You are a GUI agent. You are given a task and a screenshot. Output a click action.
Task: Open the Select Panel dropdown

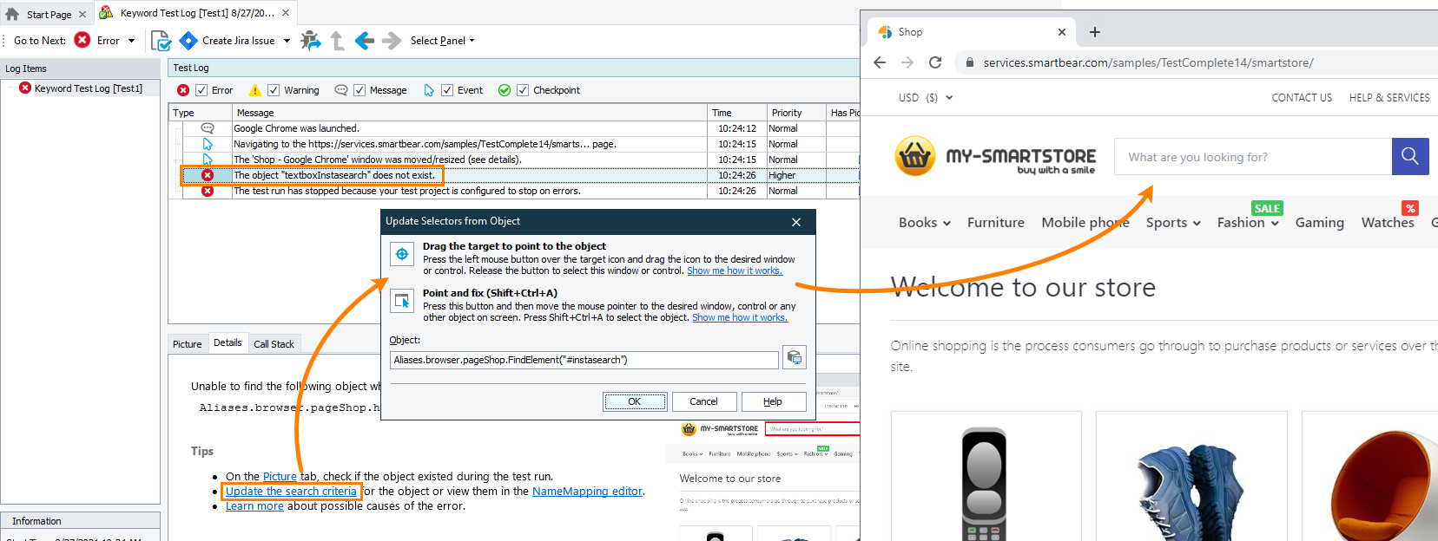tap(442, 41)
